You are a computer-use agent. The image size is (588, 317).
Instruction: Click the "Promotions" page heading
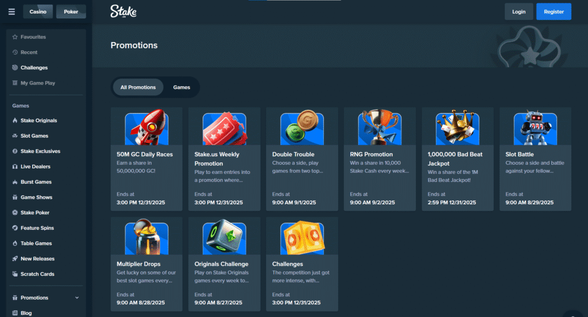click(134, 45)
